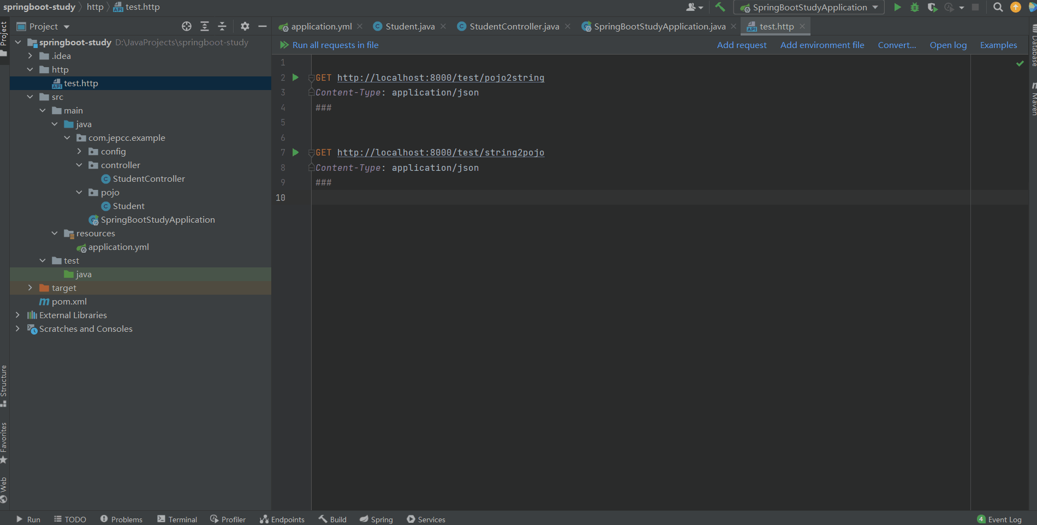
Task: Open Project panel settings gear
Action: click(245, 26)
